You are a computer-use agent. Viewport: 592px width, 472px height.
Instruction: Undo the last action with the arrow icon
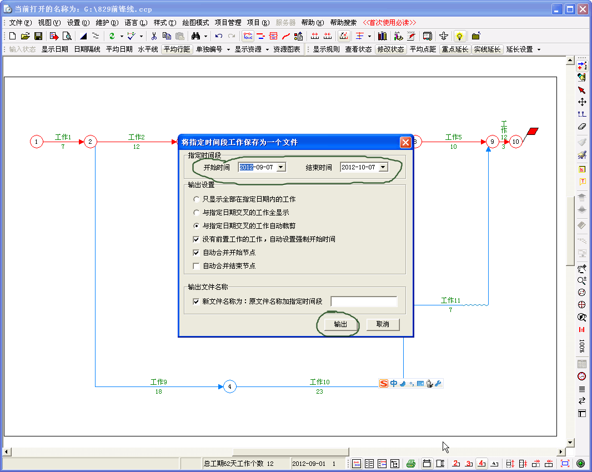[x=219, y=36]
